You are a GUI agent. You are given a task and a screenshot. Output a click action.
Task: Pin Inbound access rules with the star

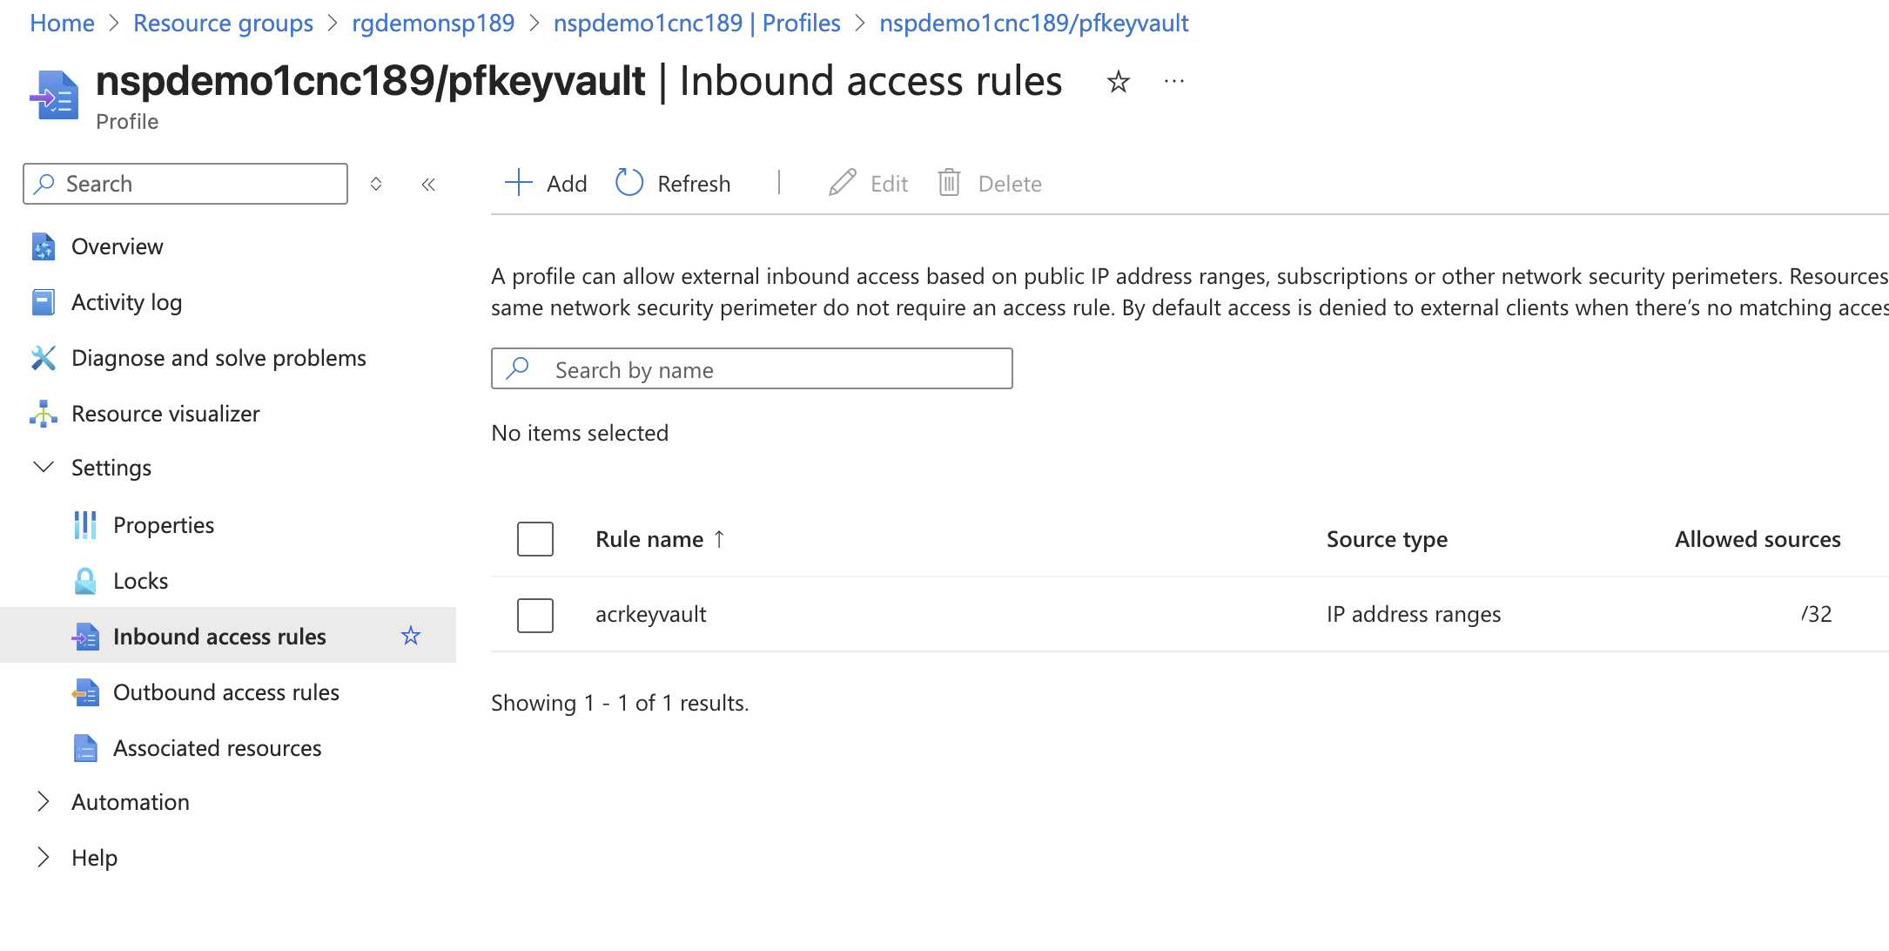410,636
